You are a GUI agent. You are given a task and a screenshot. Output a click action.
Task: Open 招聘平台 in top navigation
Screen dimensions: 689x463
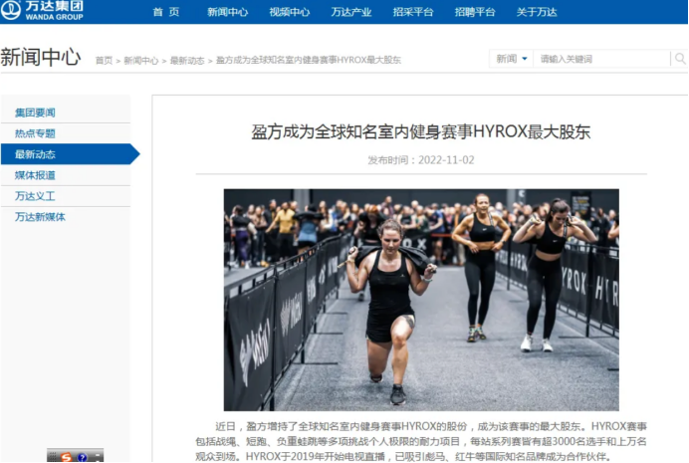475,12
